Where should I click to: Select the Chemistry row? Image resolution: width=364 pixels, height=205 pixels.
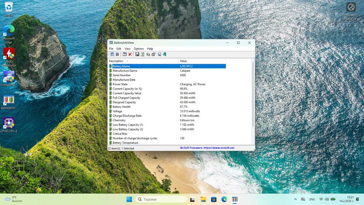[x=167, y=120]
